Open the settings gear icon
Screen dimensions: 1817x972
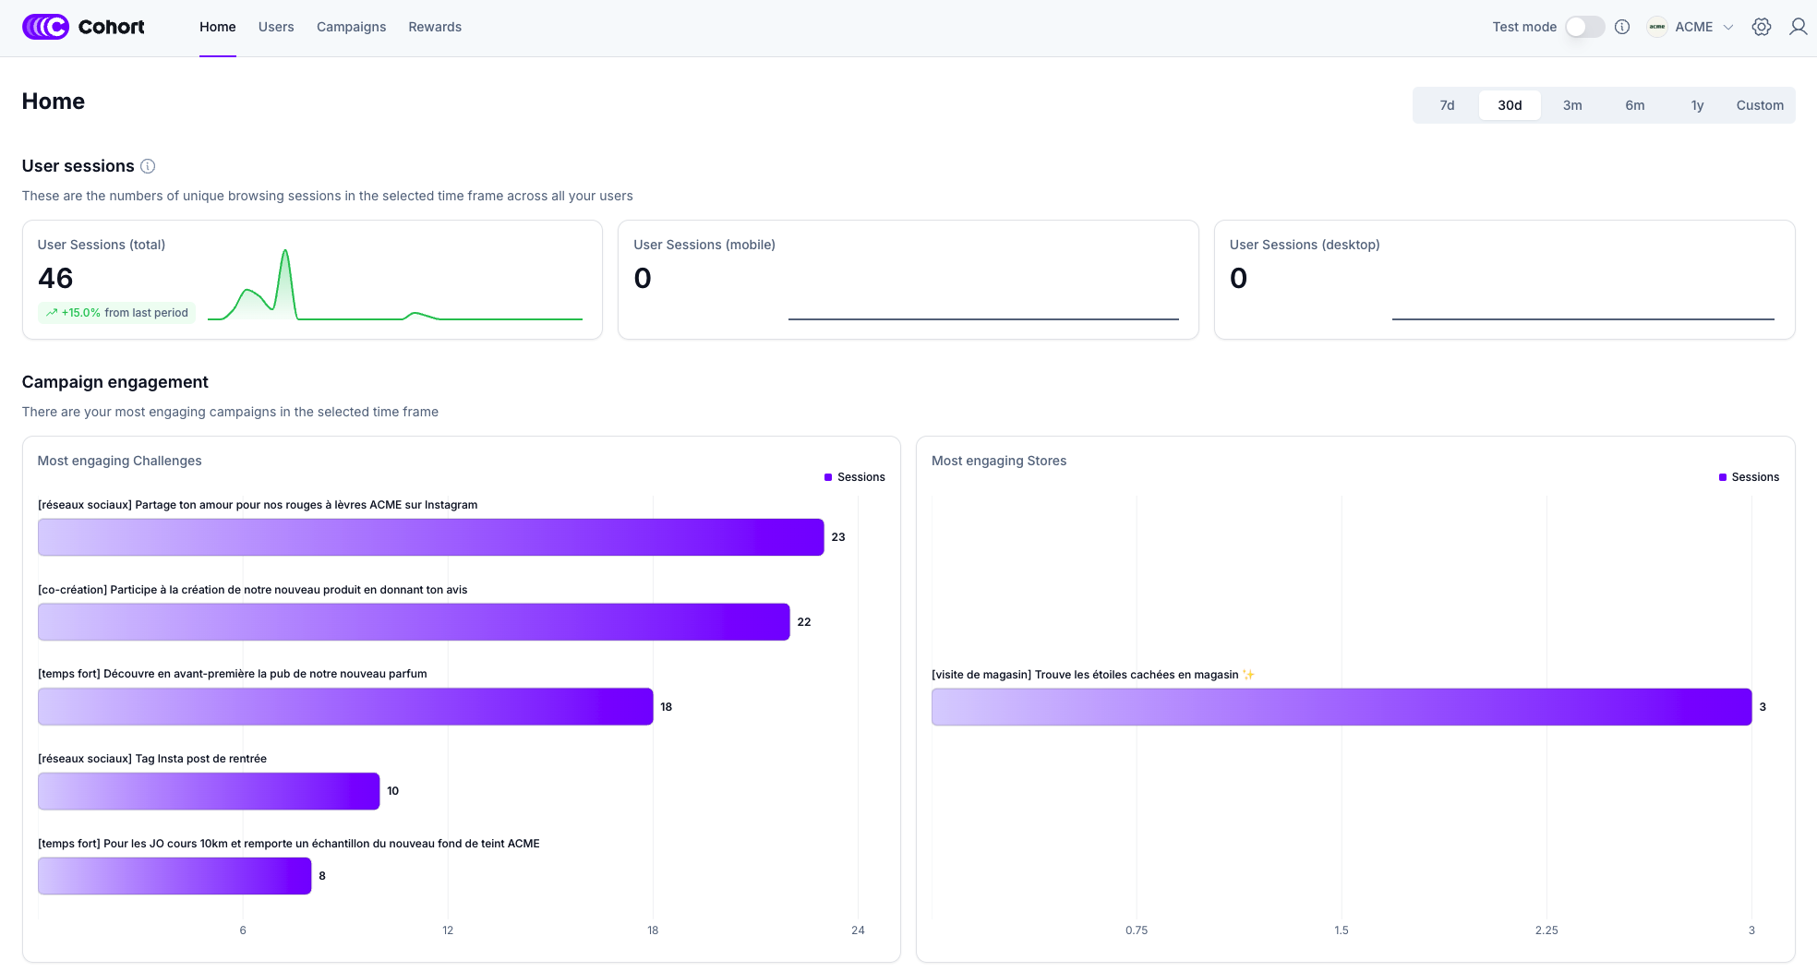point(1761,27)
